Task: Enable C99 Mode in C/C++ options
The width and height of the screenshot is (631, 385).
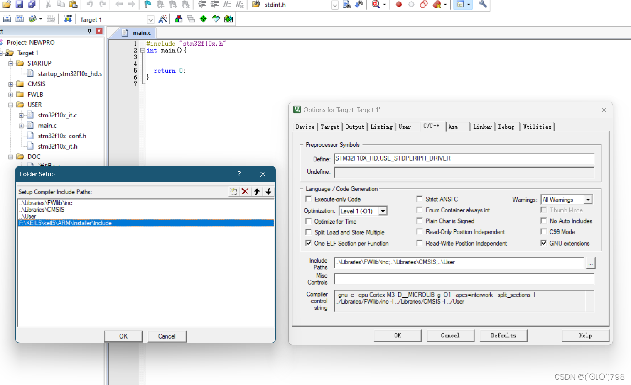Action: click(x=544, y=232)
